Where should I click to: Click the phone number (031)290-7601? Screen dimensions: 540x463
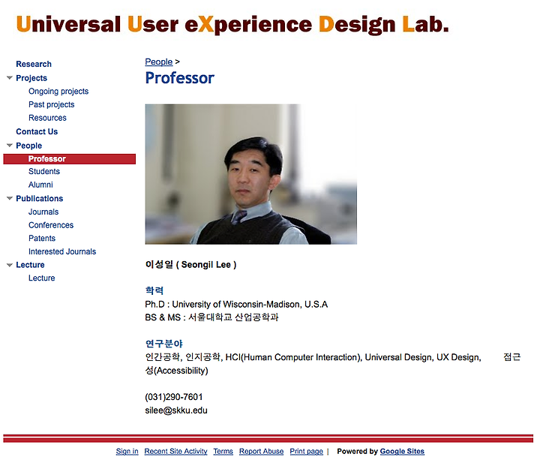pyautogui.click(x=174, y=397)
